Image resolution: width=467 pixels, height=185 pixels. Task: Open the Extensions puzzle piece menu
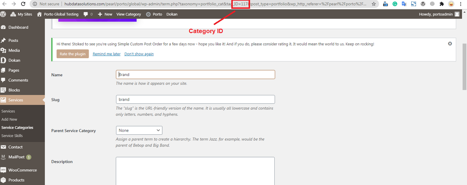(442, 4)
